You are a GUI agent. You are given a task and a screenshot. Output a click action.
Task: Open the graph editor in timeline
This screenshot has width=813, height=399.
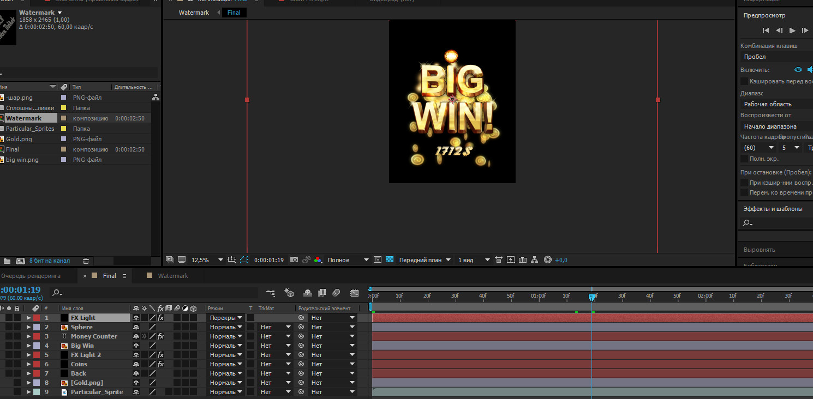355,293
